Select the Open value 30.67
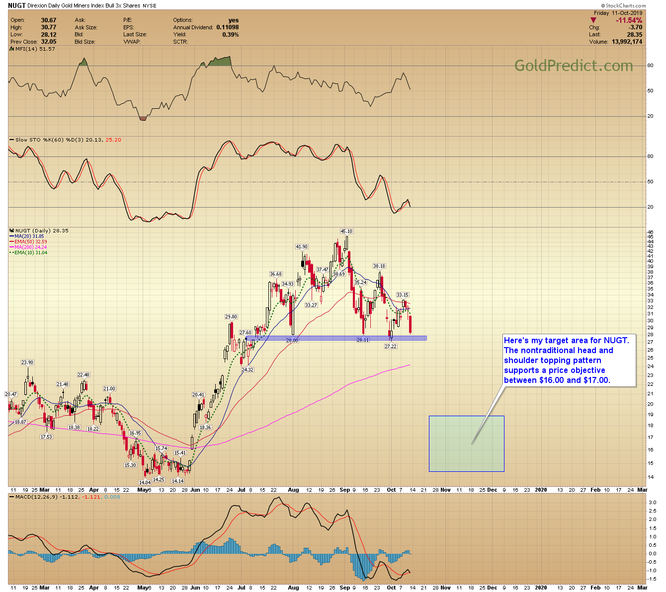Screen dimensions: 666x592 tap(49, 20)
